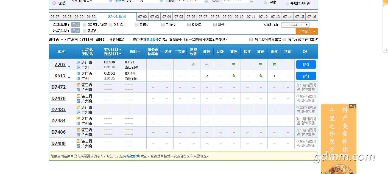
Task: Tick the Z-直达 filter checkbox
Action: click(x=137, y=25)
